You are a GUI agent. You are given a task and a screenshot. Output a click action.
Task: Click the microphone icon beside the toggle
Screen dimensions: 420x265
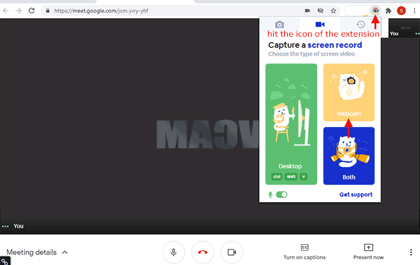(270, 195)
